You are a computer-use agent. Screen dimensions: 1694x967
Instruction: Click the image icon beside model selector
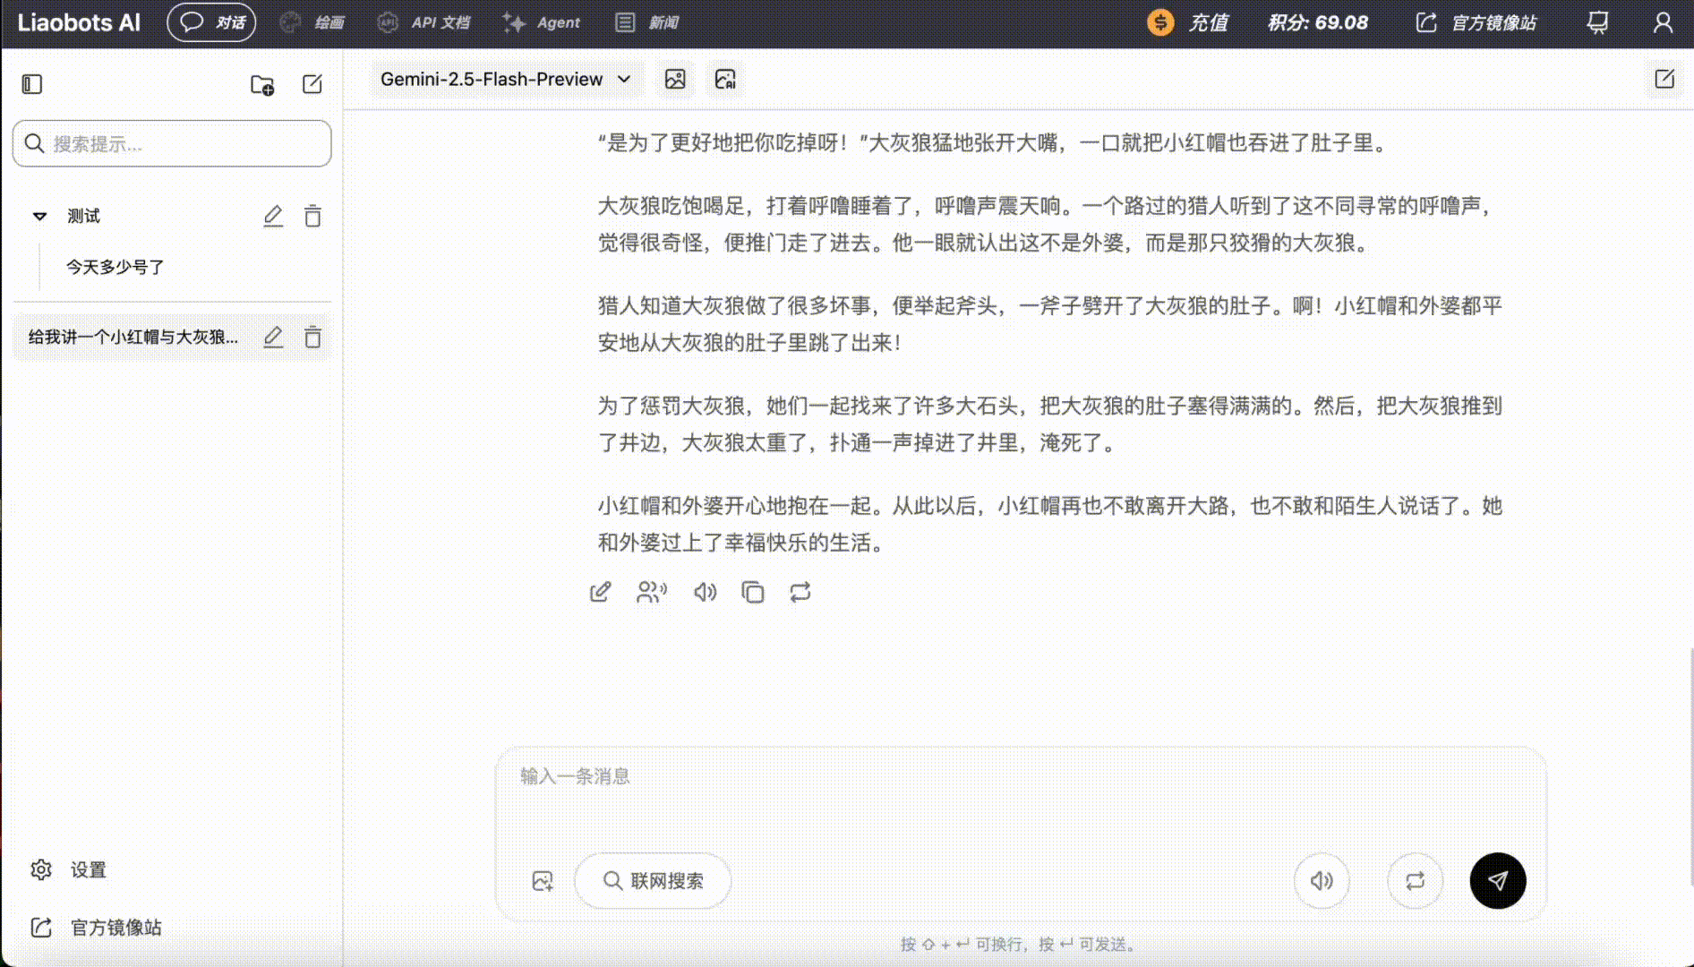point(675,79)
